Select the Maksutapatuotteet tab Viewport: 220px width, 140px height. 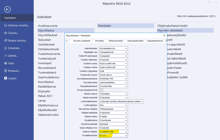[135, 41]
